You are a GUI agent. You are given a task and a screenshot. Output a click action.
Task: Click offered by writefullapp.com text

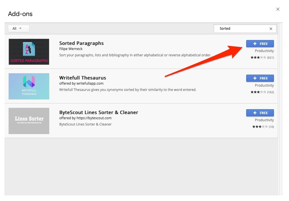coord(81,83)
